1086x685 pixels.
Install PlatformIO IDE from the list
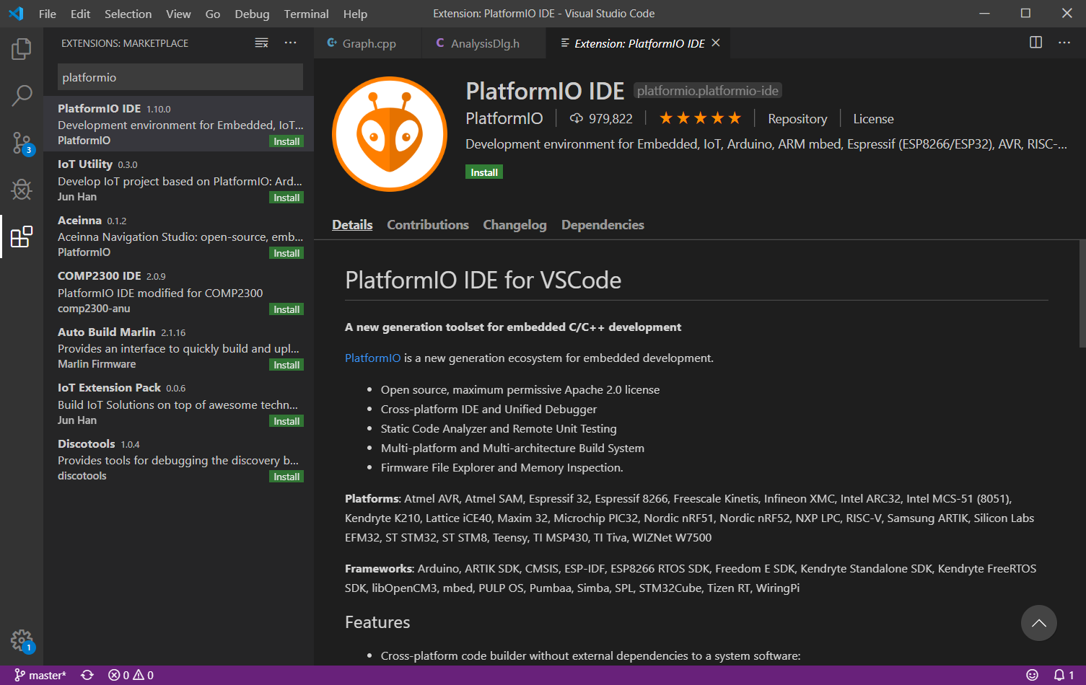286,141
